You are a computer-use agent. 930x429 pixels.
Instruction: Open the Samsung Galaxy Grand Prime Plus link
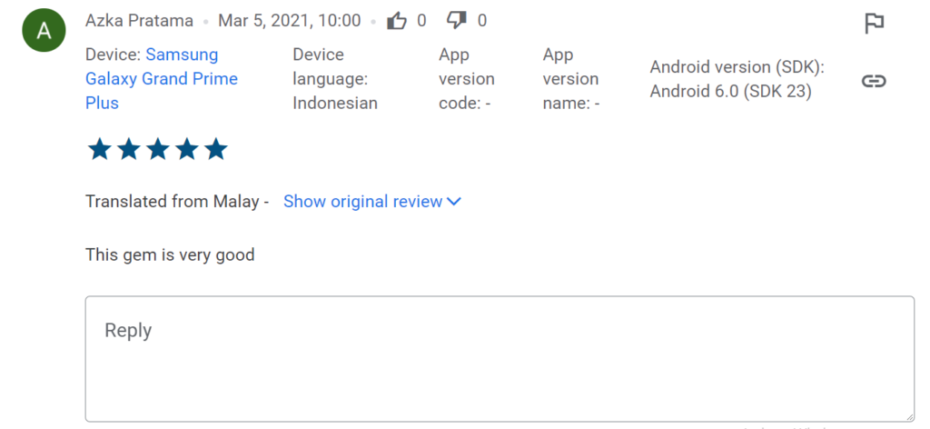click(161, 79)
